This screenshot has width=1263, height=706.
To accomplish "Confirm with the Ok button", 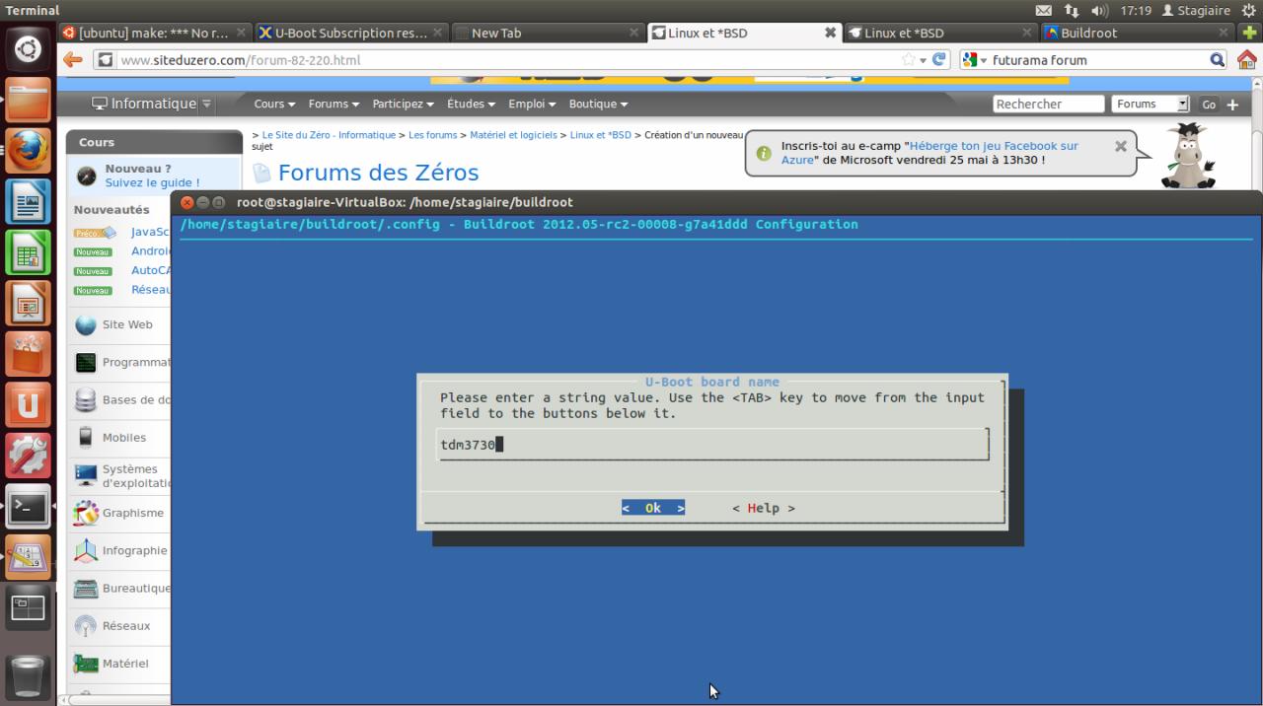I will click(653, 508).
